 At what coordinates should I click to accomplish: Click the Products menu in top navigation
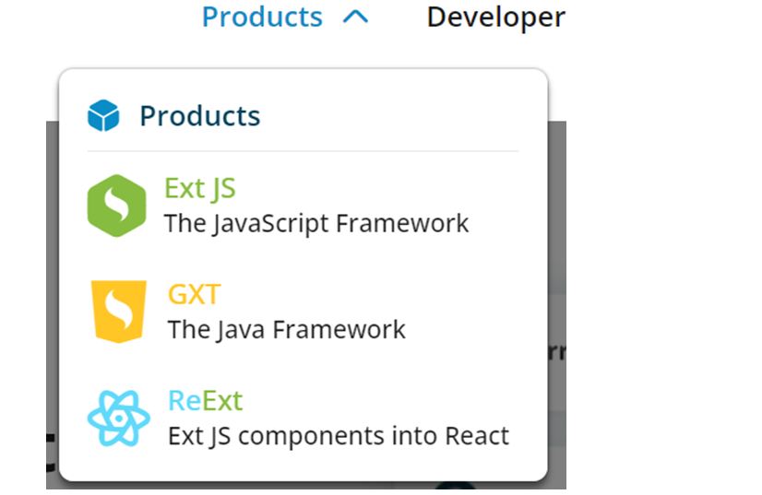[x=262, y=17]
